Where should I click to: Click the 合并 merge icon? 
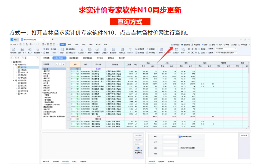pyautogui.click(x=183, y=49)
